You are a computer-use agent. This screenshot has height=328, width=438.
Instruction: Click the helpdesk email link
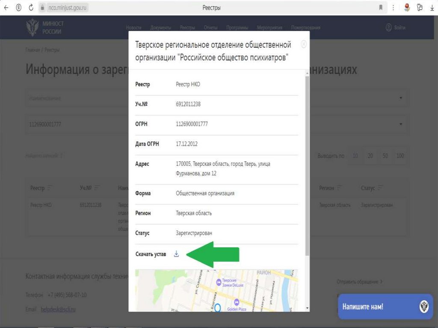[58, 309]
